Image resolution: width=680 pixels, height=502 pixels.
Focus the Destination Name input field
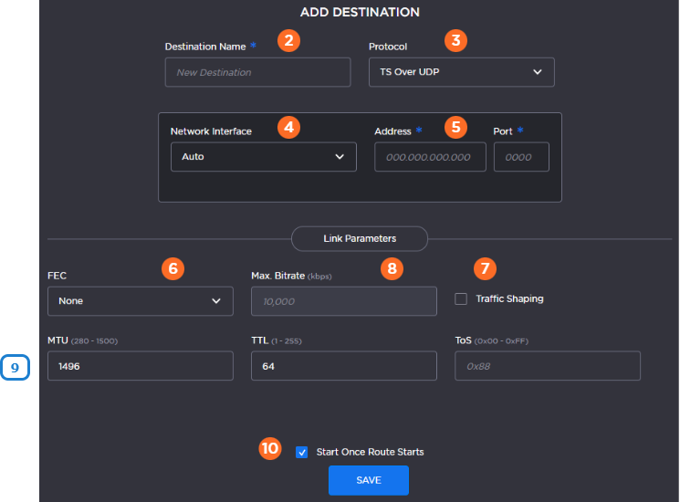click(257, 72)
